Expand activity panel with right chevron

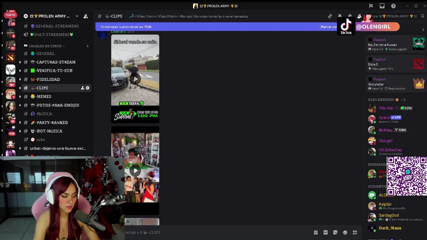point(423,30)
